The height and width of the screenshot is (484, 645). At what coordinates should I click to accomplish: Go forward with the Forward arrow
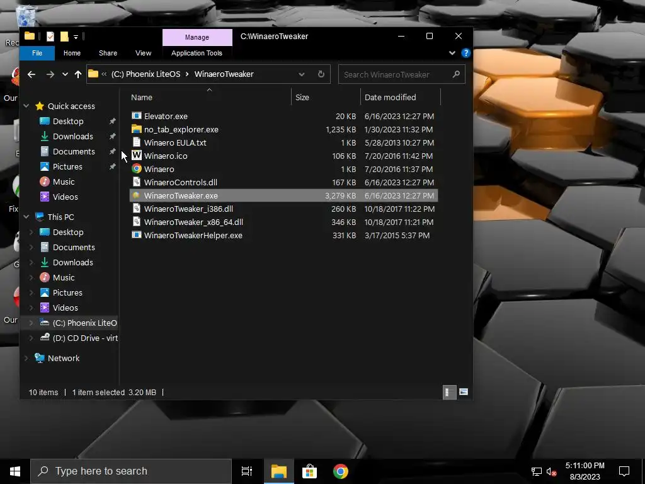tap(50, 74)
